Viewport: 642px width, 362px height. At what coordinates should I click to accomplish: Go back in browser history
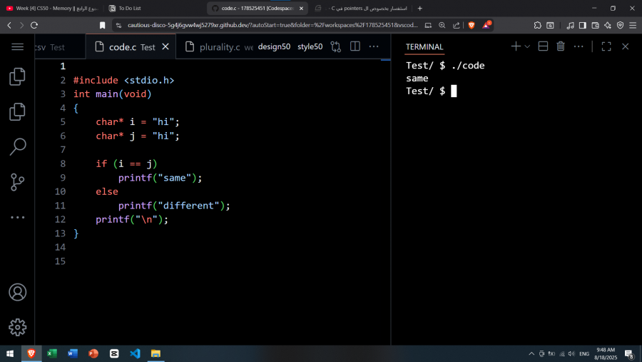[x=9, y=26]
